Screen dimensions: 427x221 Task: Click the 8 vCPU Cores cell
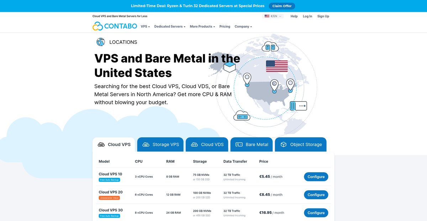coord(144,213)
